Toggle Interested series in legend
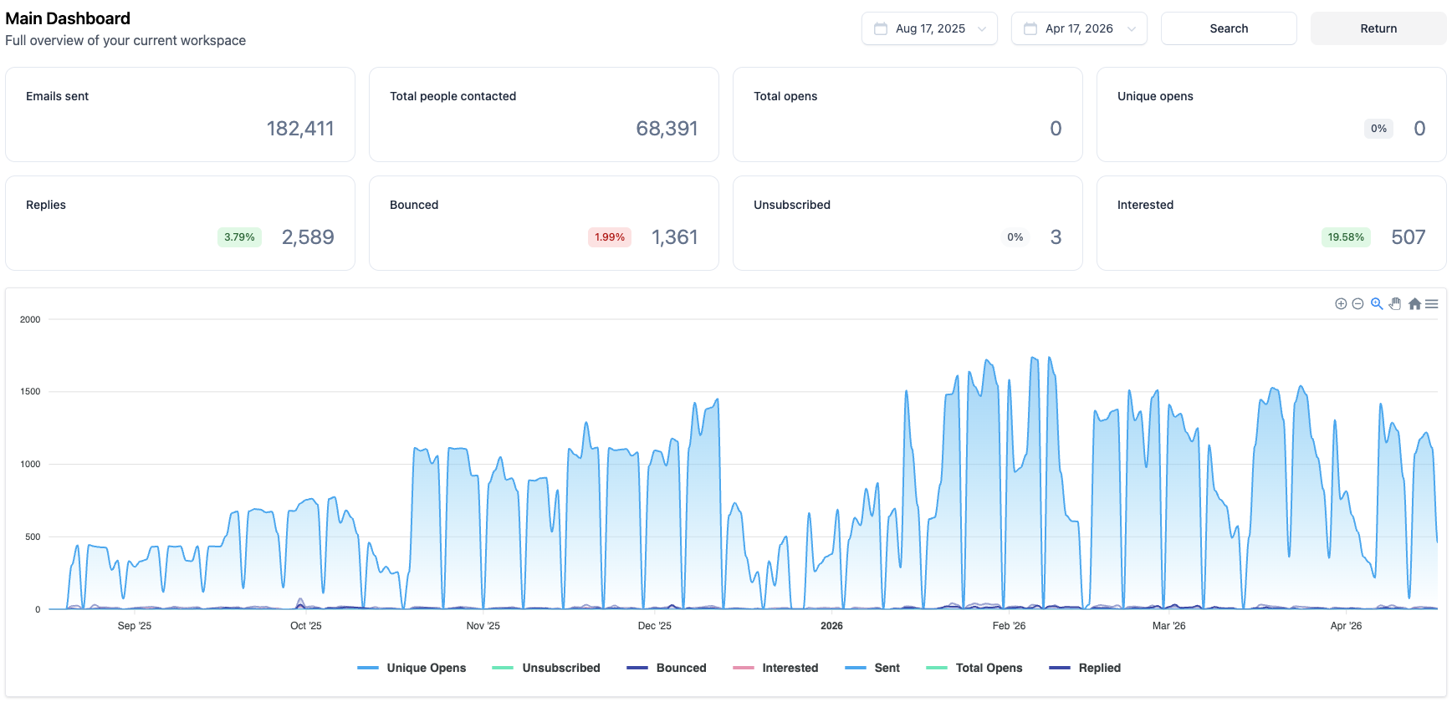The height and width of the screenshot is (712, 1452). [x=775, y=668]
